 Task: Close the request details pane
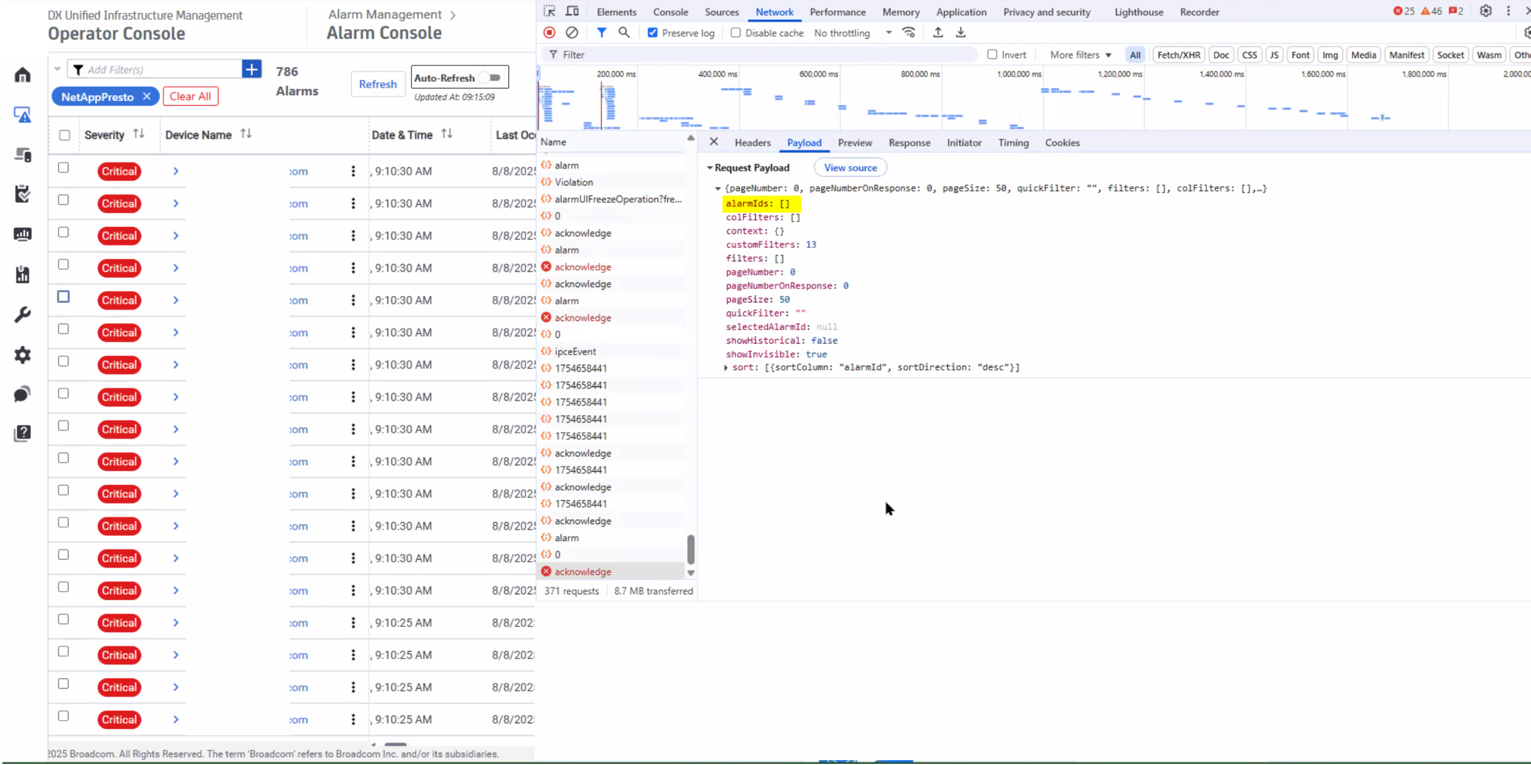point(714,142)
